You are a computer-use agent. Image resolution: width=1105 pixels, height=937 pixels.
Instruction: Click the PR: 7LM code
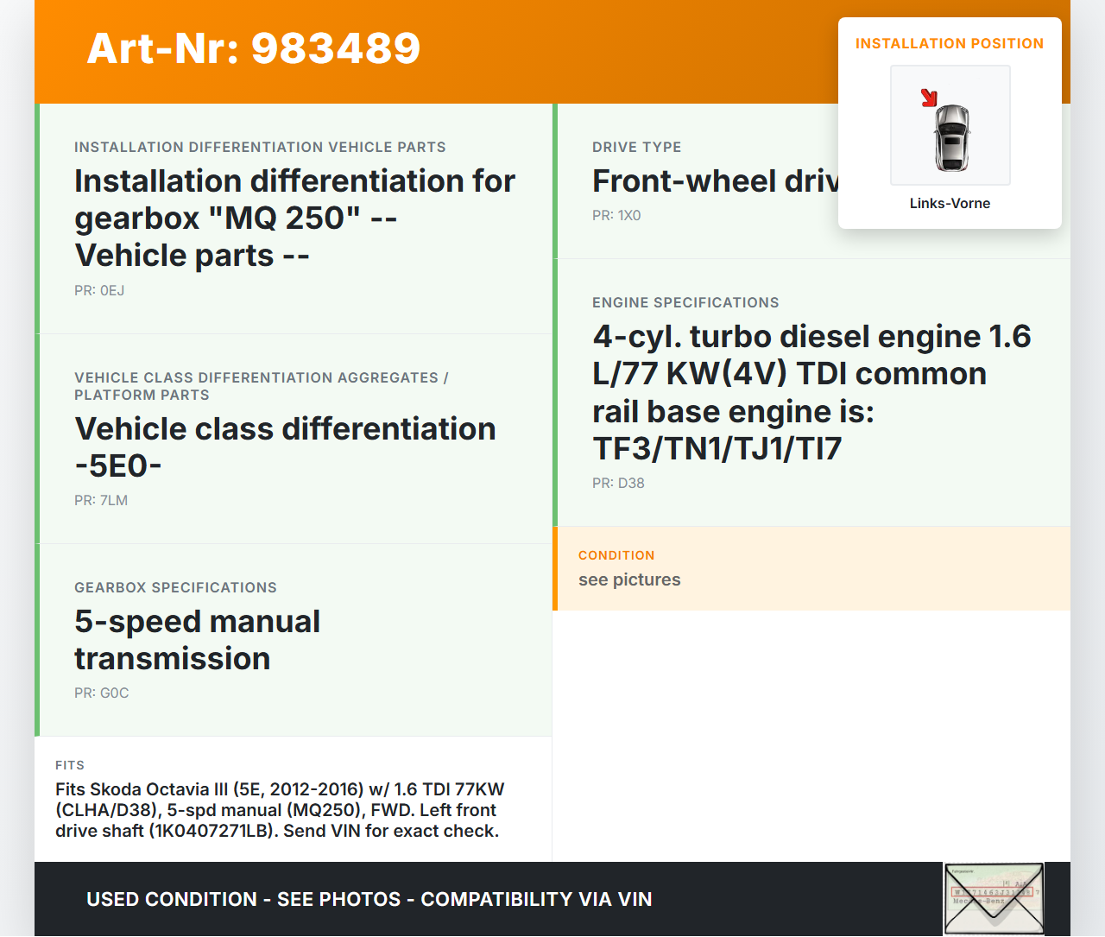point(101,501)
